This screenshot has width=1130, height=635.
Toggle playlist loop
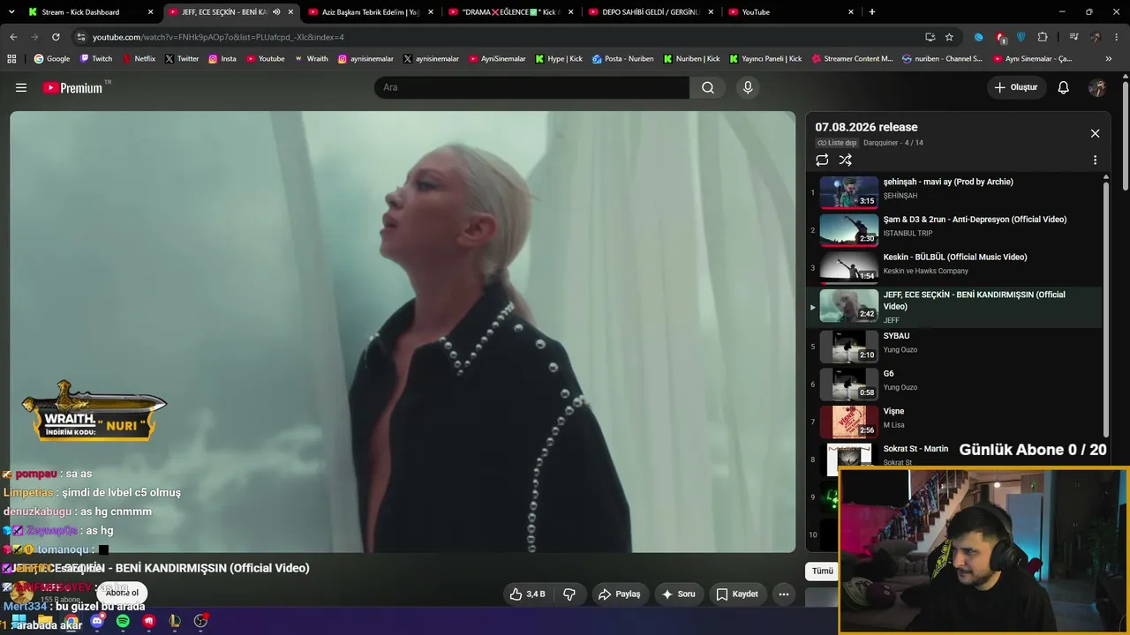822,160
